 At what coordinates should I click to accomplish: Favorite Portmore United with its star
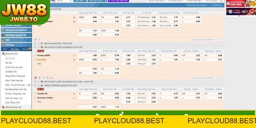tap(35, 98)
